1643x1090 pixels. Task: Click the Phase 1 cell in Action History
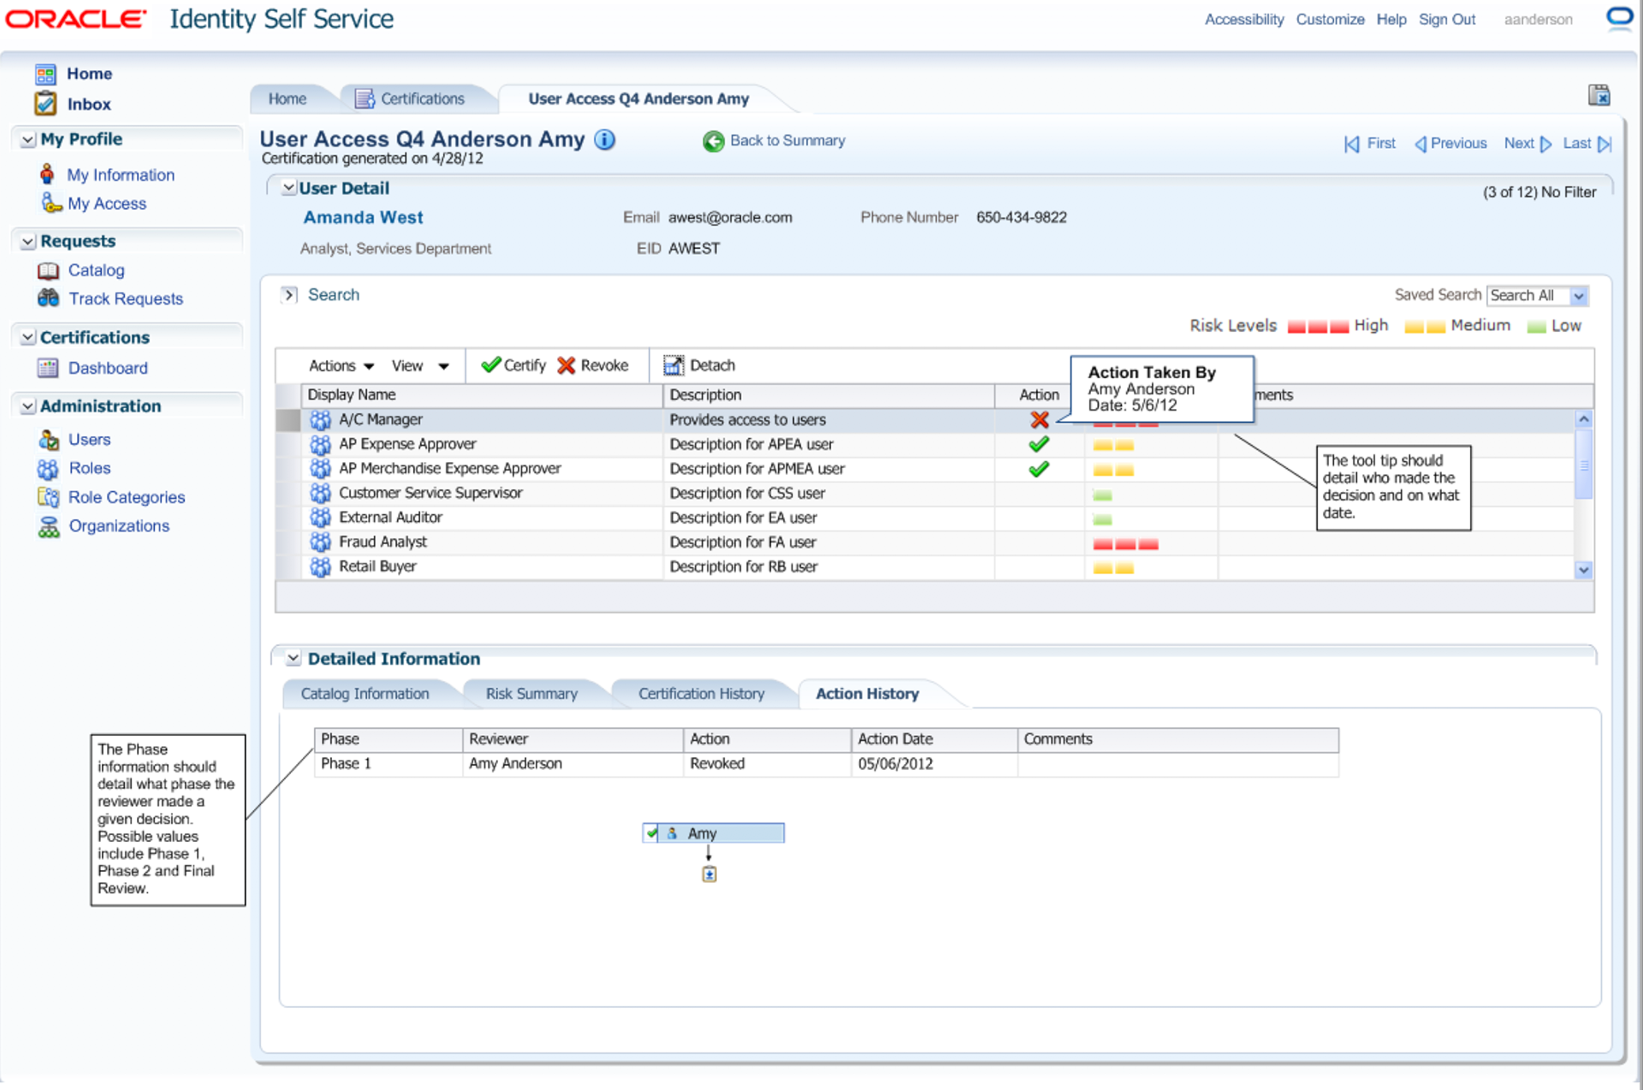coord(389,764)
